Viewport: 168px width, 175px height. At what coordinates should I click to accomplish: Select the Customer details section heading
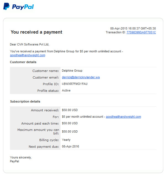coord(23,62)
